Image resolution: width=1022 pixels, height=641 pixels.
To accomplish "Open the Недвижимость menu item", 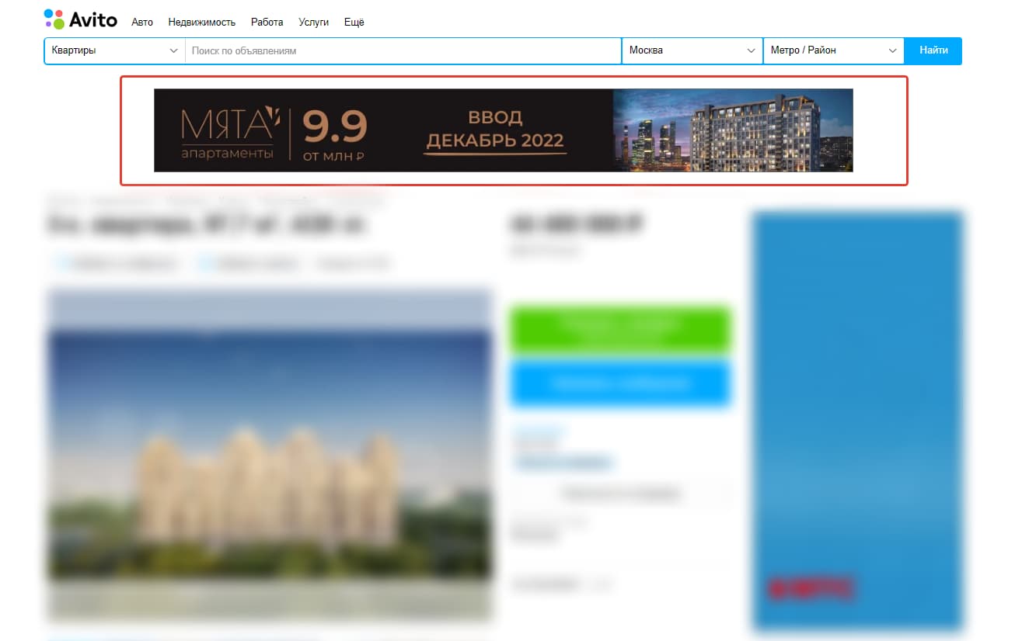I will 202,23.
